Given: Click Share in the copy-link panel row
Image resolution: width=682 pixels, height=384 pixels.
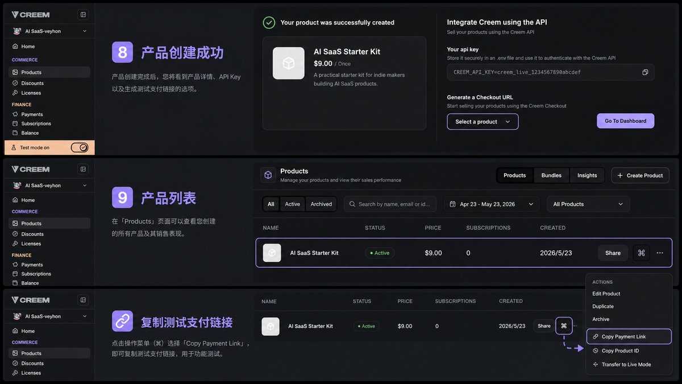Looking at the screenshot, I should point(544,326).
